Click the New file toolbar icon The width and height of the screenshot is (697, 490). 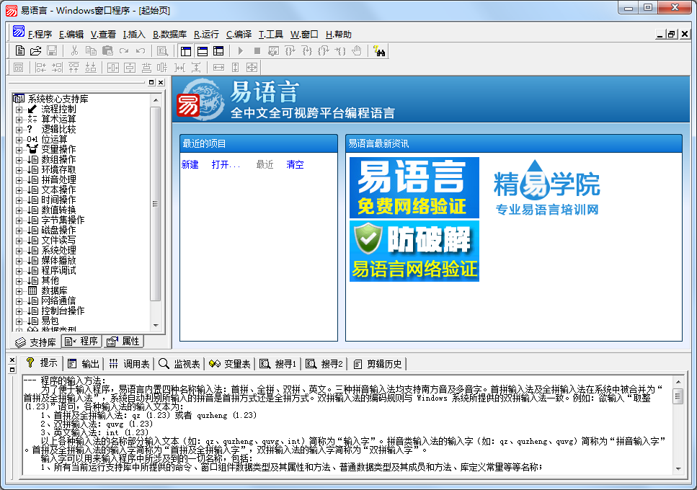coord(19,51)
